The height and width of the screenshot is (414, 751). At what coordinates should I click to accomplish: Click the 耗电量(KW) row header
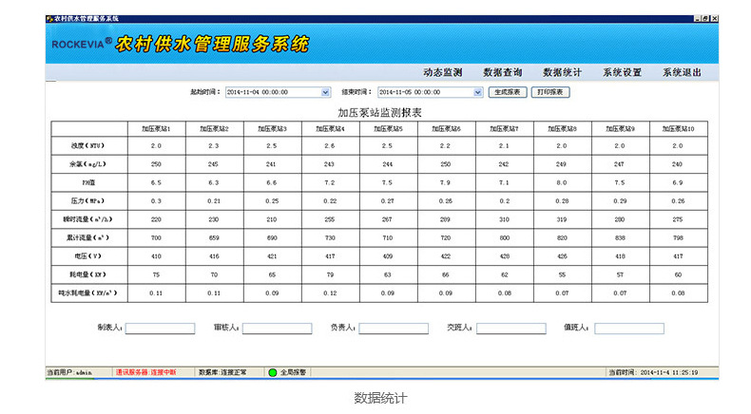(x=89, y=274)
